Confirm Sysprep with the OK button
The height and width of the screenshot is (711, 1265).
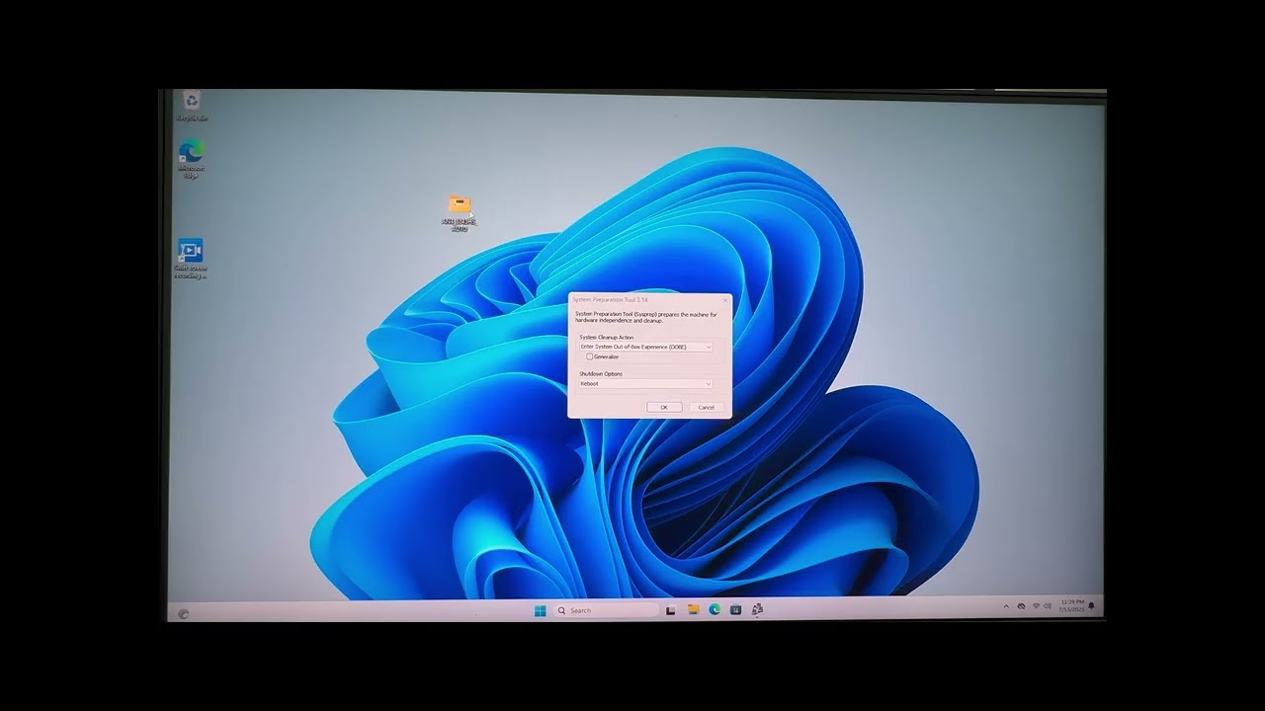coord(664,407)
